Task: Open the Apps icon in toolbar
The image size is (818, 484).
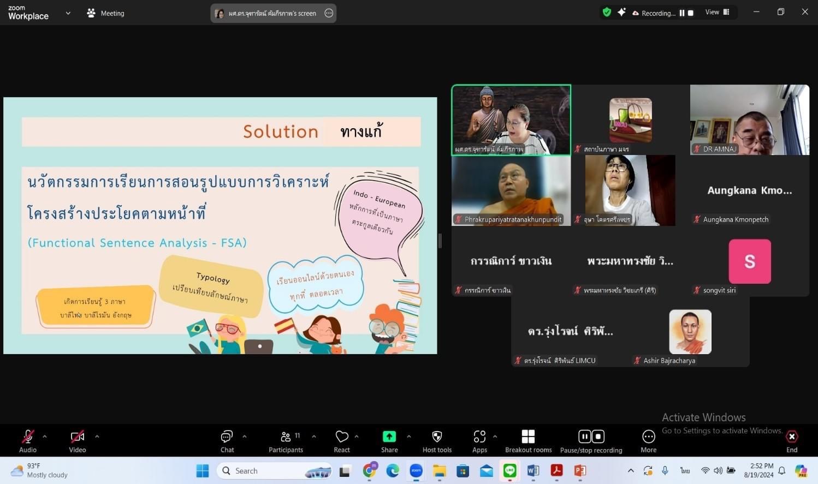Action: [479, 441]
